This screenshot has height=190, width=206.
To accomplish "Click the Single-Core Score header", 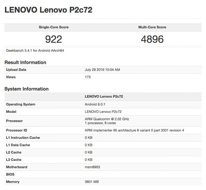I will pos(54,27).
